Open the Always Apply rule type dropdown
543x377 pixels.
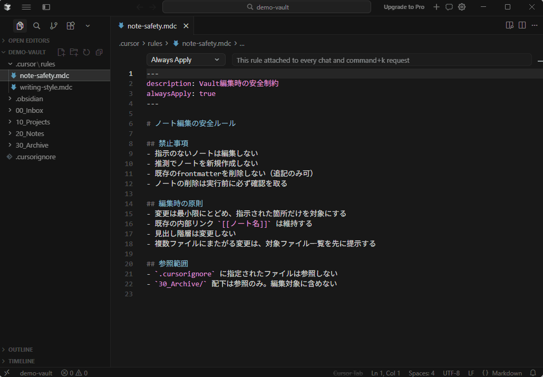click(x=186, y=60)
